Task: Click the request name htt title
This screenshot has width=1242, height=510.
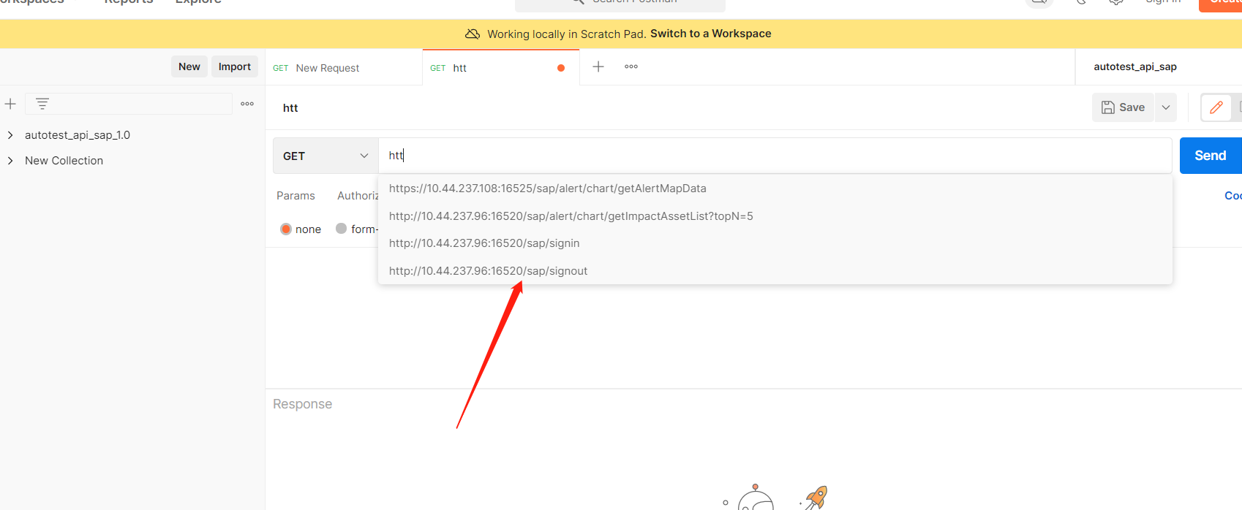Action: coord(290,108)
